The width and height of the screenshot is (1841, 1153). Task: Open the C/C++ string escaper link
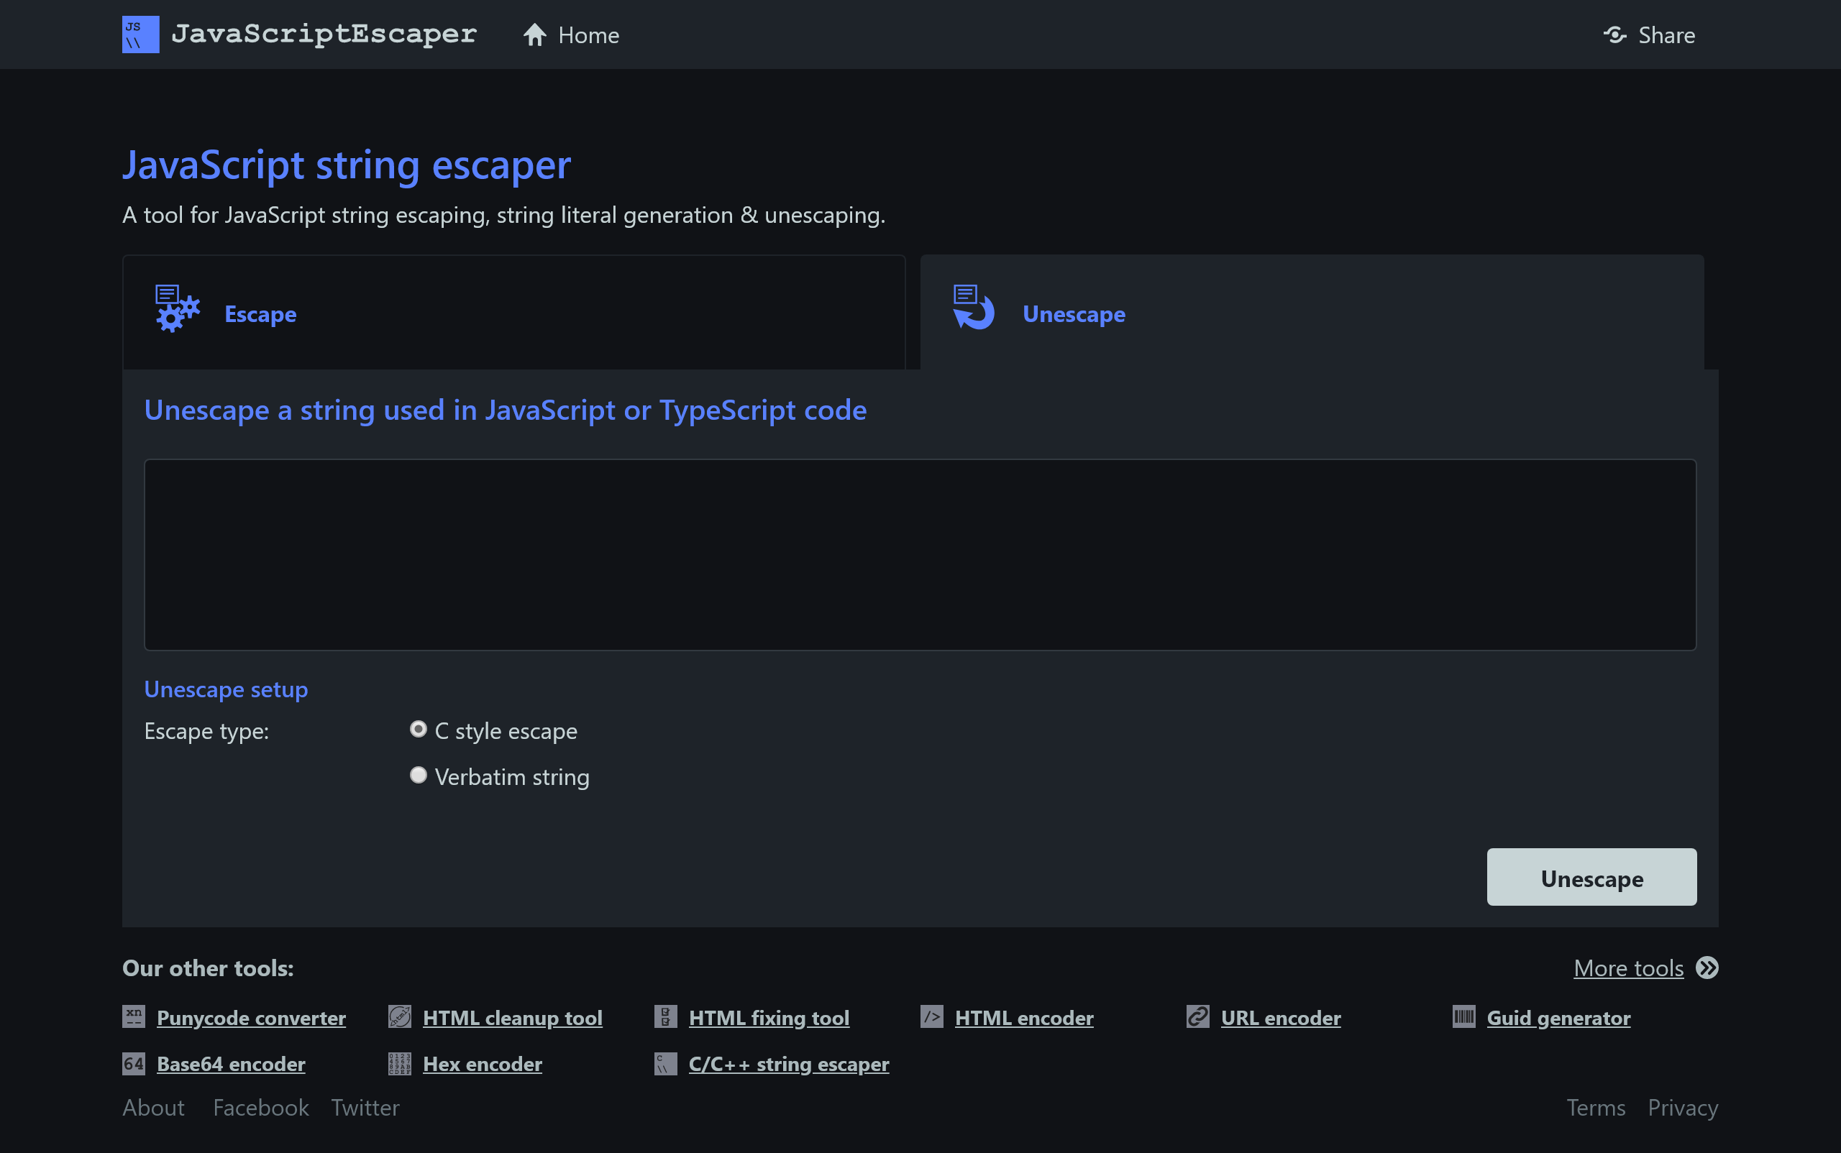pos(789,1064)
